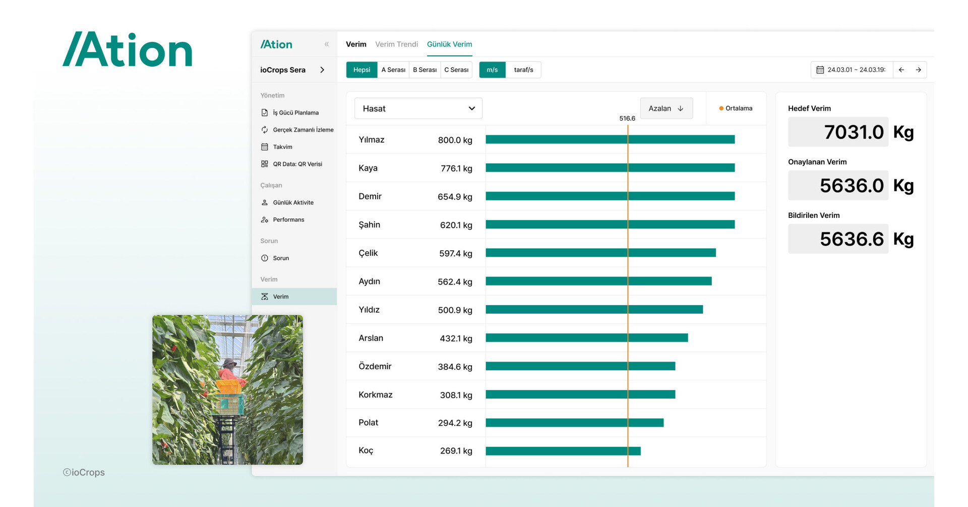This screenshot has width=968, height=507.
Task: Open the Sorun alert icon
Action: tap(265, 258)
